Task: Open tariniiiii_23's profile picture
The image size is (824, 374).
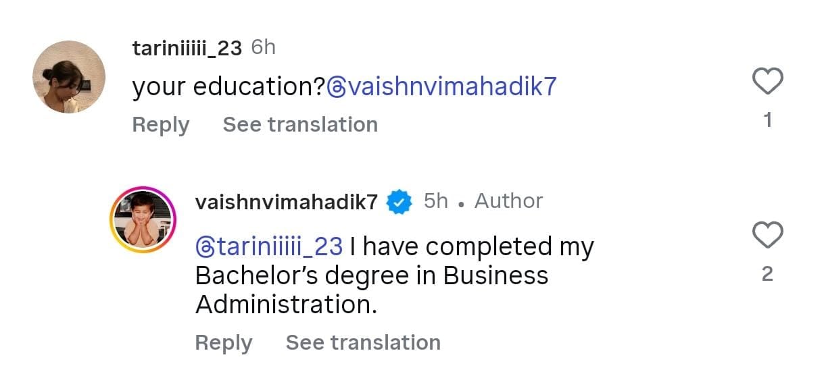Action: tap(69, 77)
